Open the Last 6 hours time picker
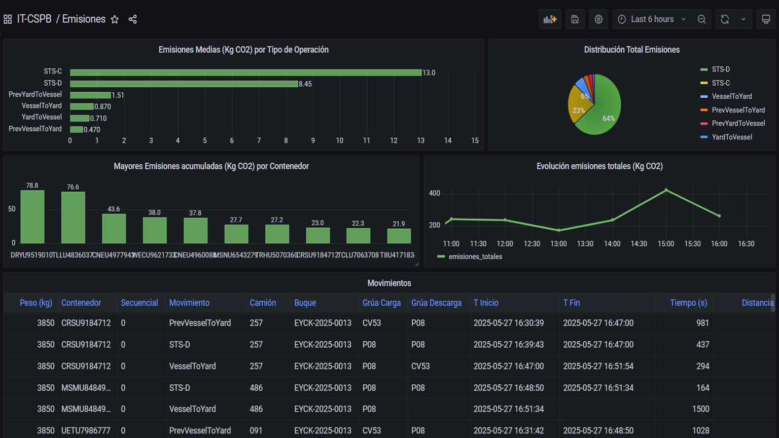Viewport: 779px width, 438px height. coord(652,19)
